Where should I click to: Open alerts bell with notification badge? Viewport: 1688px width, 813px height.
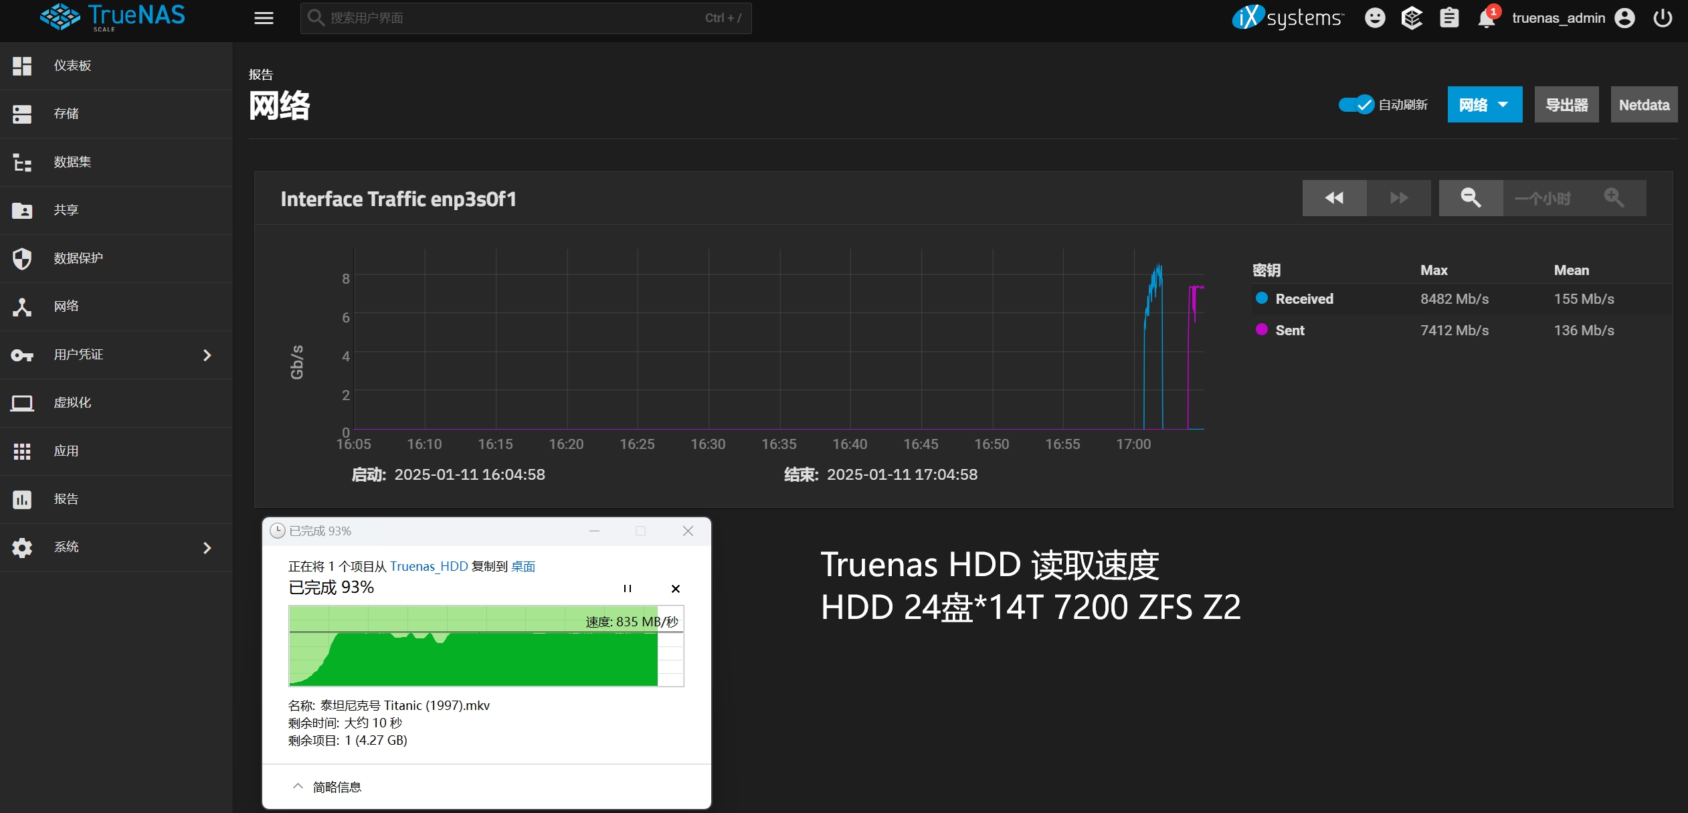pos(1488,17)
